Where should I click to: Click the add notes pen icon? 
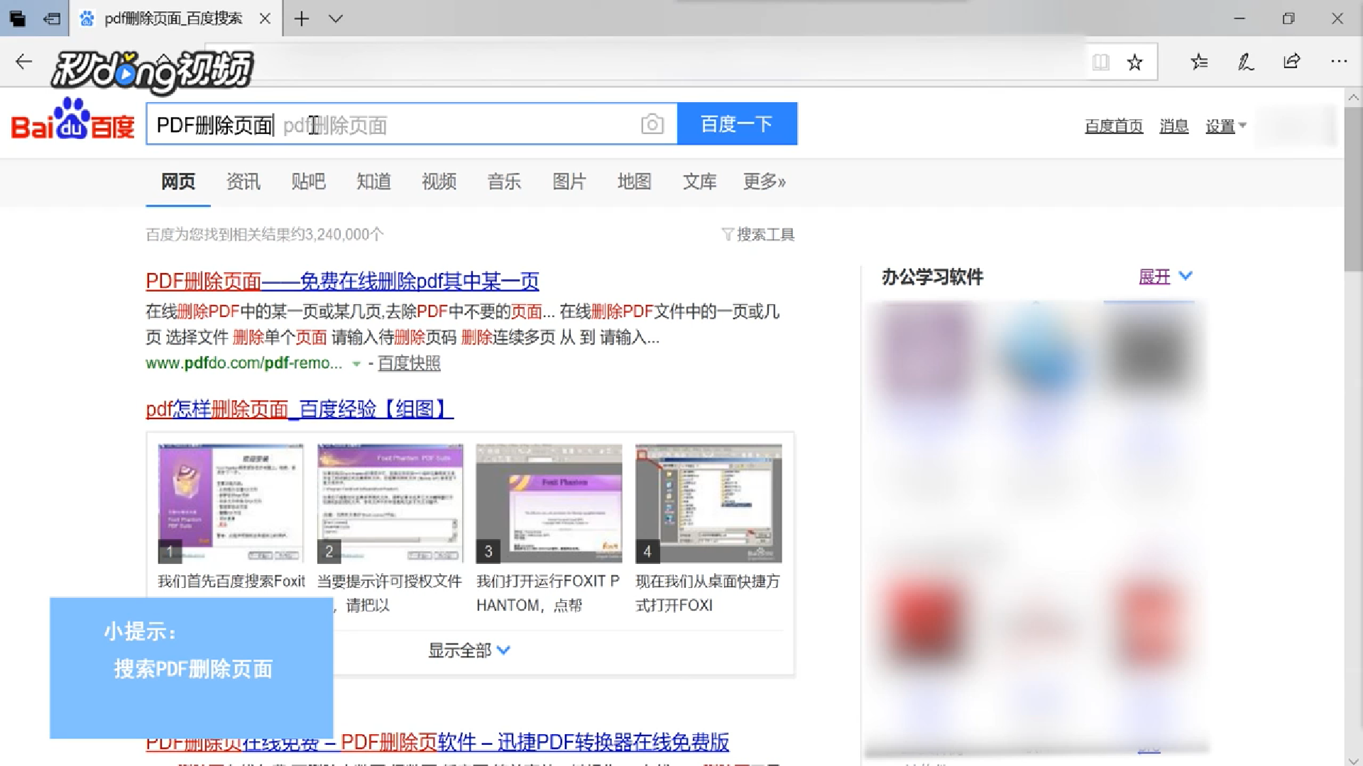click(1246, 62)
